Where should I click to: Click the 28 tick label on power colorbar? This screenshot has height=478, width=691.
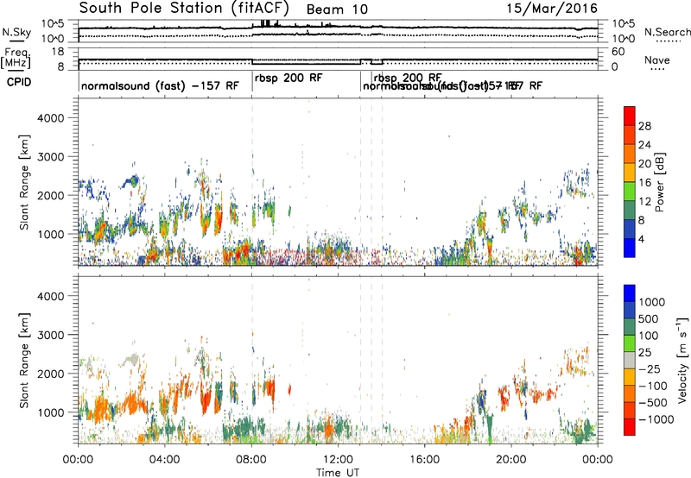[x=644, y=126]
